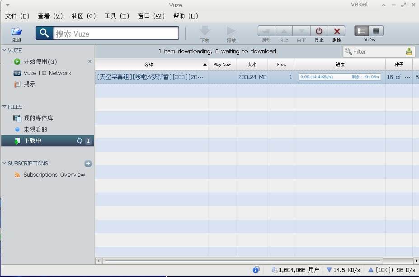Select 下载中 in the sidebar

(47, 141)
